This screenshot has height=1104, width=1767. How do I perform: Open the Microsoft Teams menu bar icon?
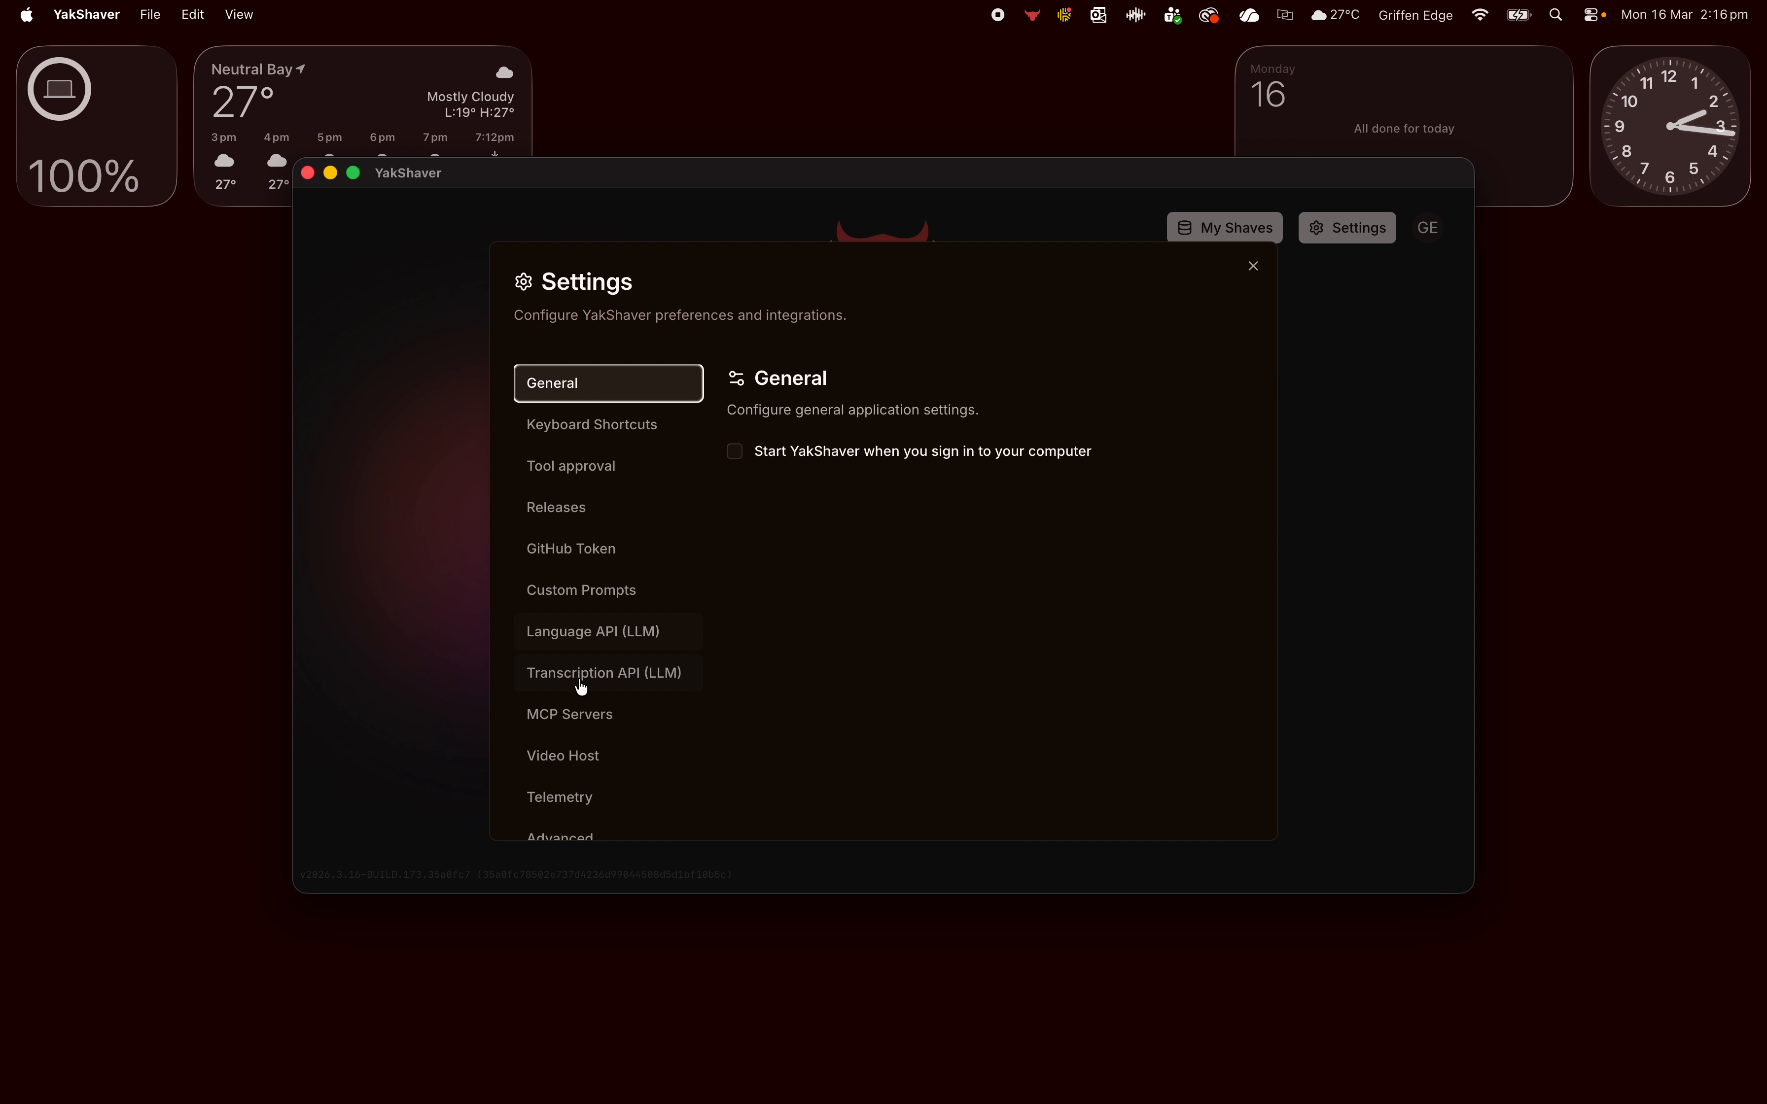1172,15
